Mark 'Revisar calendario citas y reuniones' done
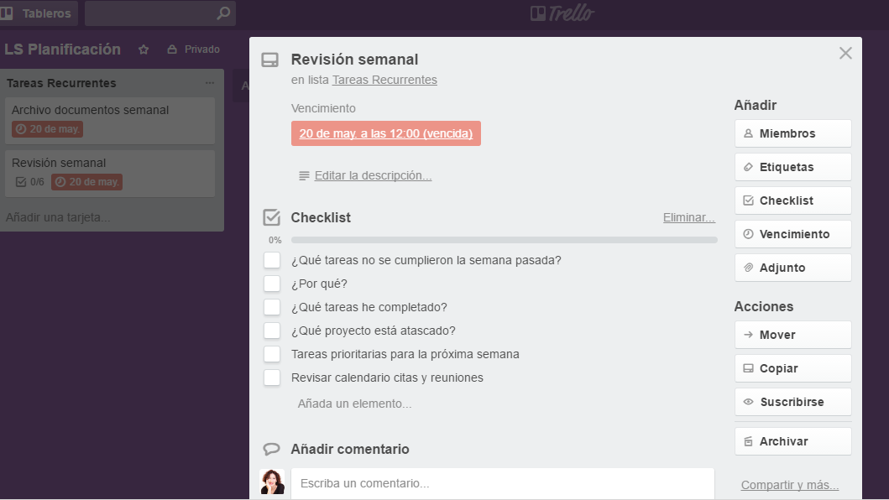 point(272,378)
